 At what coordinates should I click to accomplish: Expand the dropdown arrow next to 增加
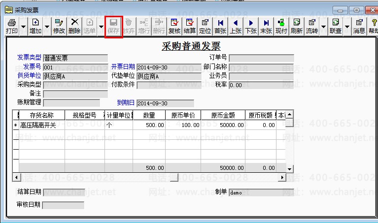(47, 27)
